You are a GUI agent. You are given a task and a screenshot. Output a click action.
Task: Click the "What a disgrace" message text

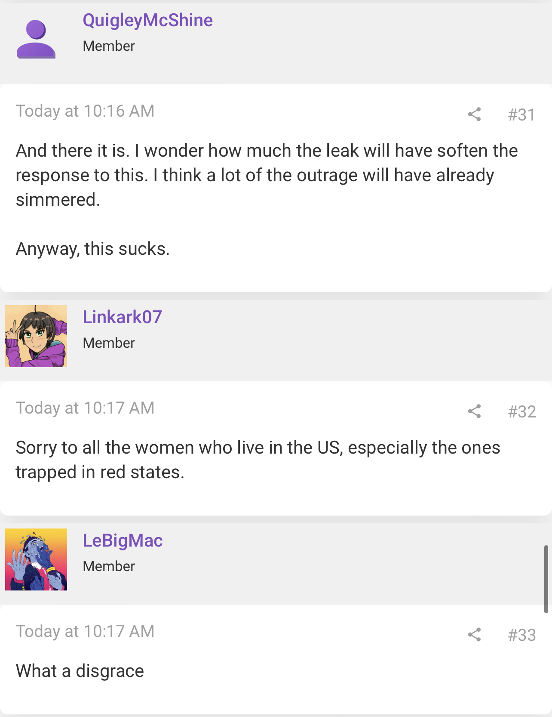point(80,671)
